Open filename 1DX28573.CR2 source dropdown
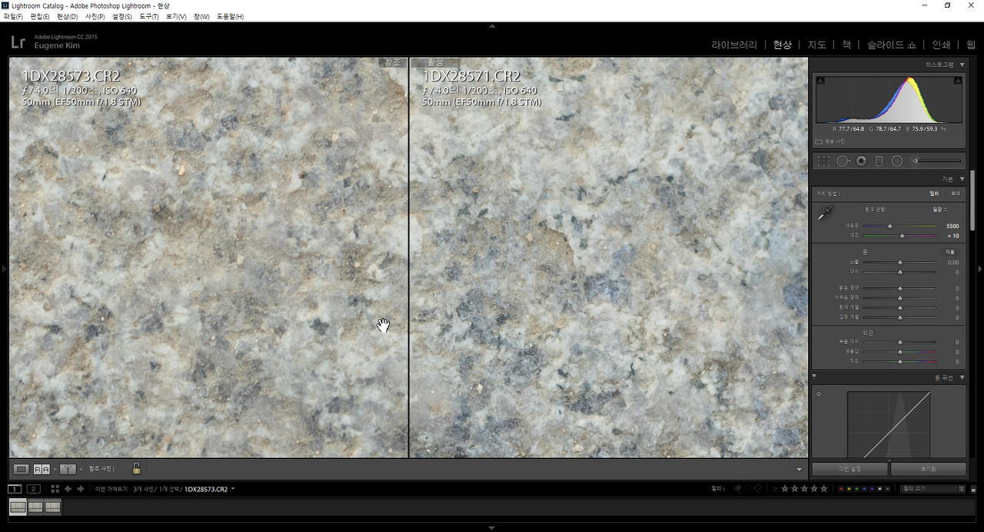This screenshot has width=984, height=532. pos(233,489)
